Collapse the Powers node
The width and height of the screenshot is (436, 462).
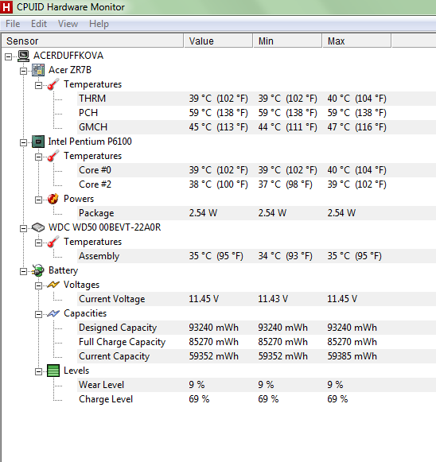coord(39,200)
